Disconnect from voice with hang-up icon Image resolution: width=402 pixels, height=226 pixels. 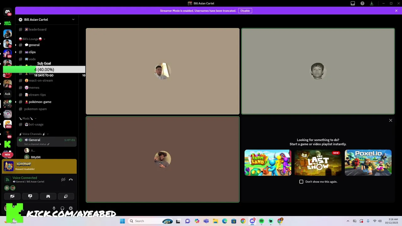(x=71, y=180)
